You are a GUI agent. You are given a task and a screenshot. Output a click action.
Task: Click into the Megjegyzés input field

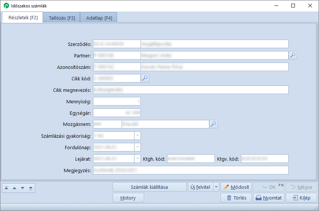[x=190, y=170]
